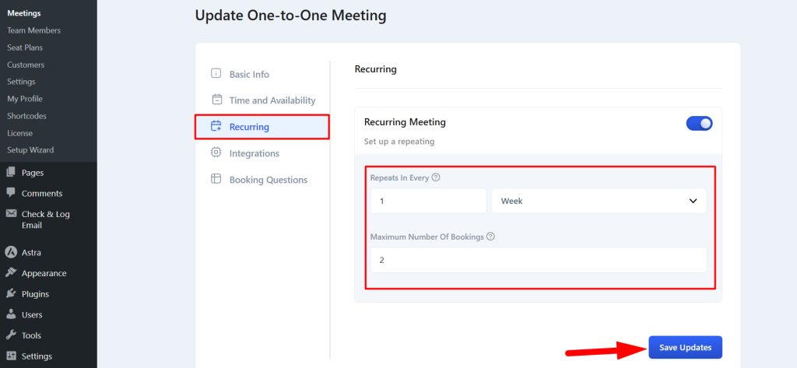Toggle the Recurring Meeting switch off
797x368 pixels.
700,124
